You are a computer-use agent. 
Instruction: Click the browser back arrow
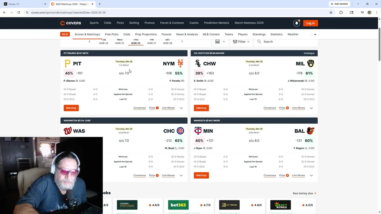(x=4, y=12)
